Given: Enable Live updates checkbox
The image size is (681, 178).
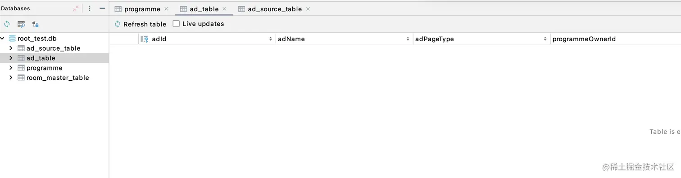Looking at the screenshot, I should (177, 24).
